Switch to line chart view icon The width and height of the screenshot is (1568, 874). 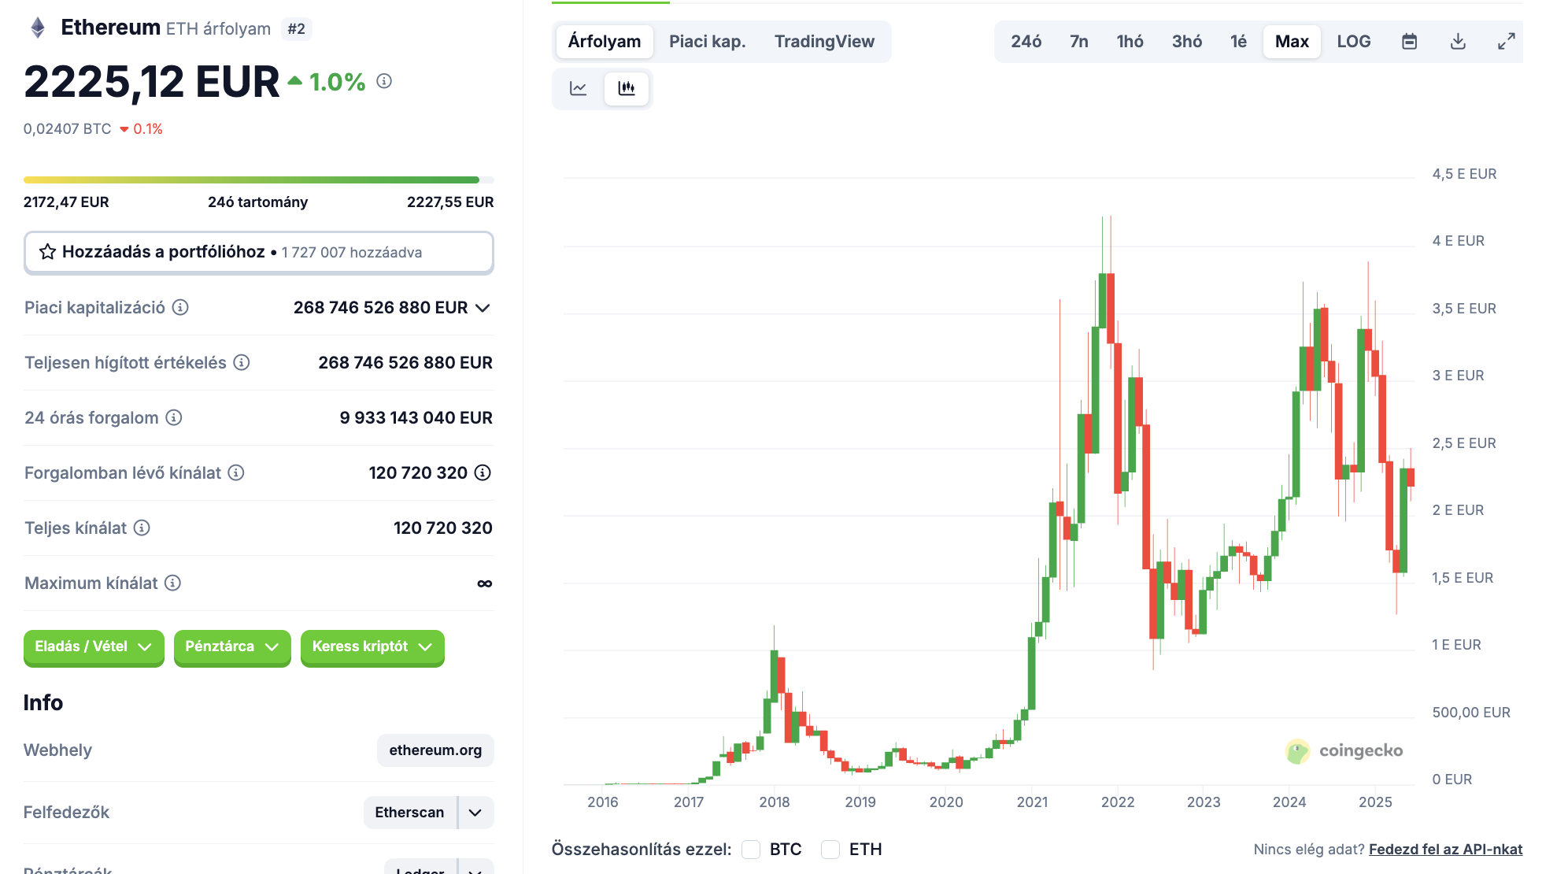click(x=579, y=88)
